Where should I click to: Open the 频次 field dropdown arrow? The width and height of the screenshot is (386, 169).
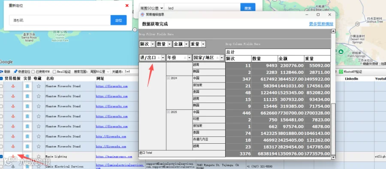(153, 44)
